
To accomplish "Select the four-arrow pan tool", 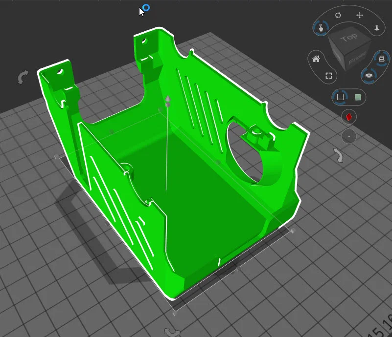I will [x=360, y=15].
